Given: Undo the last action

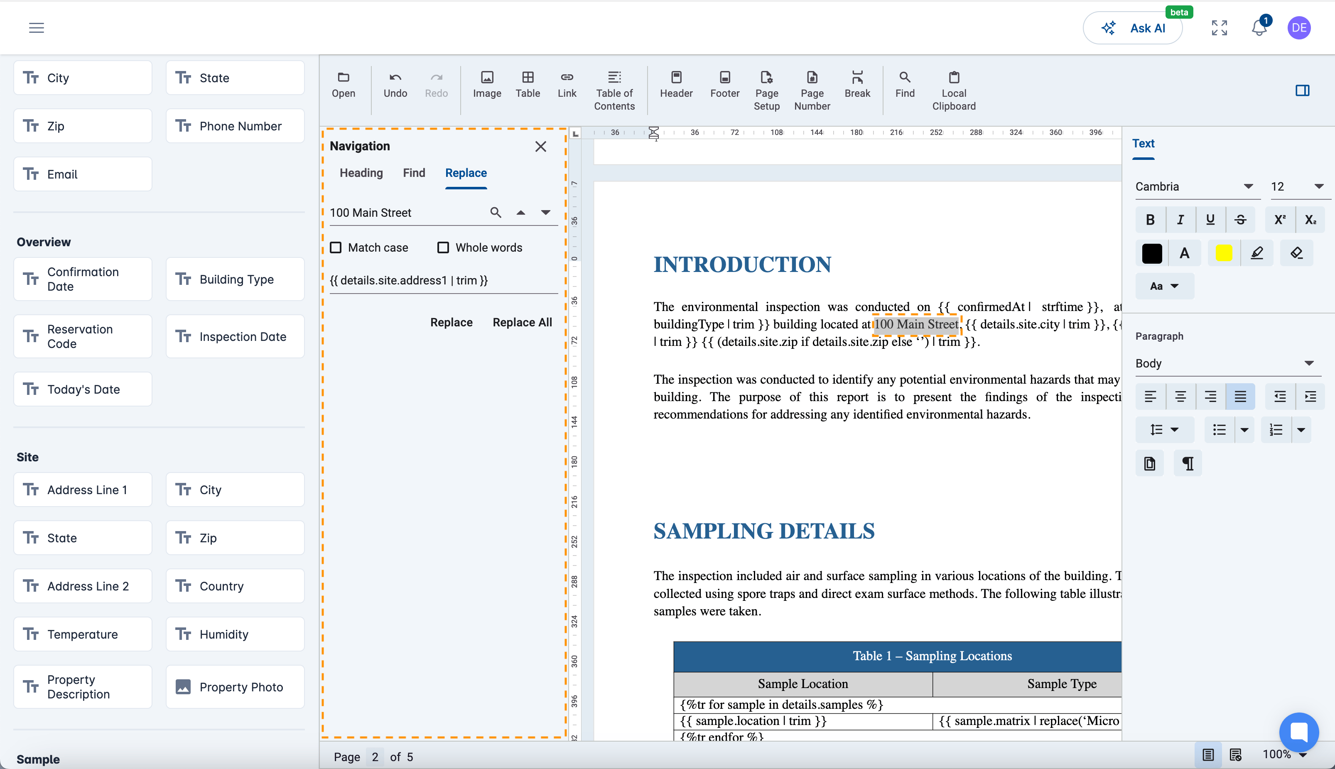Looking at the screenshot, I should click(395, 85).
